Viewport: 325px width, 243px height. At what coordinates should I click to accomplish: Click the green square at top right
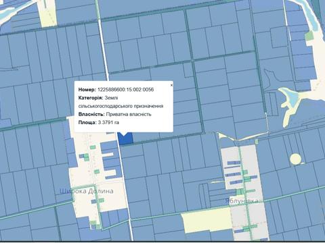(x=309, y=36)
